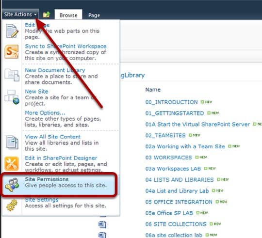Click the Site Settings gear icon
Image resolution: width=262 pixels, height=238 pixels.
(12, 205)
